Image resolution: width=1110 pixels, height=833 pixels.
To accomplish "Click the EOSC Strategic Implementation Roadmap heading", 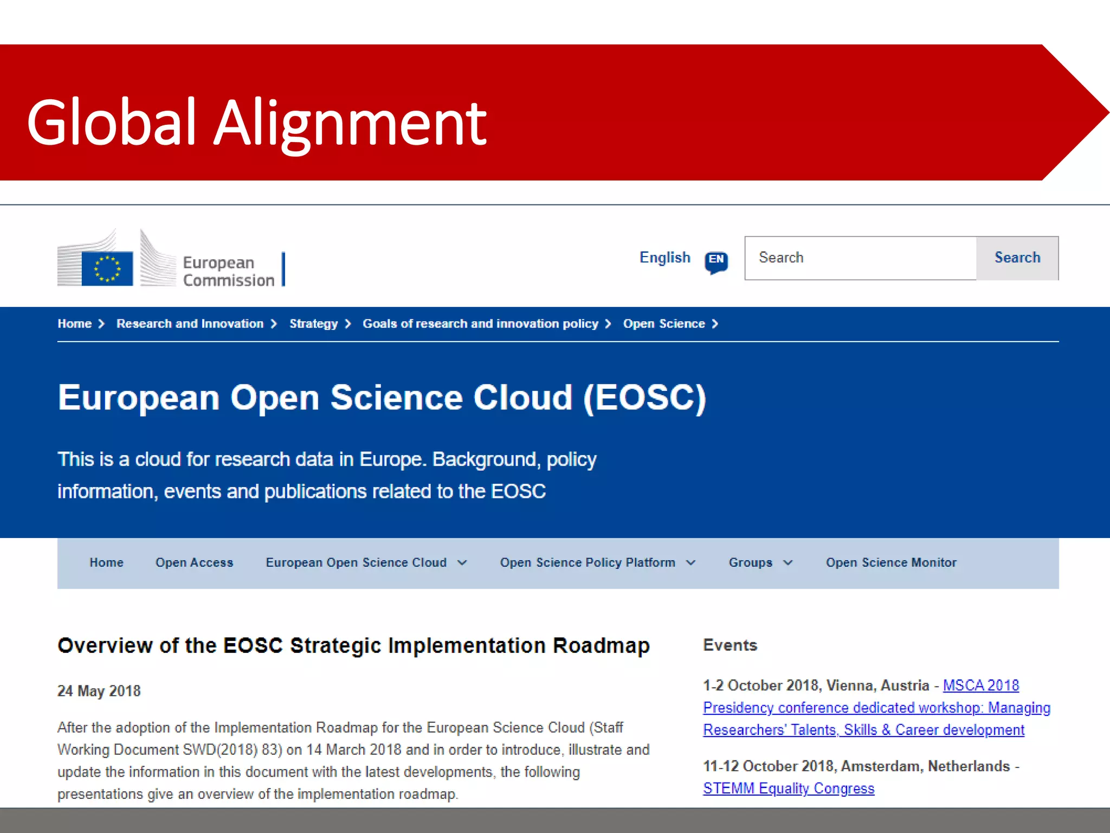I will point(353,646).
